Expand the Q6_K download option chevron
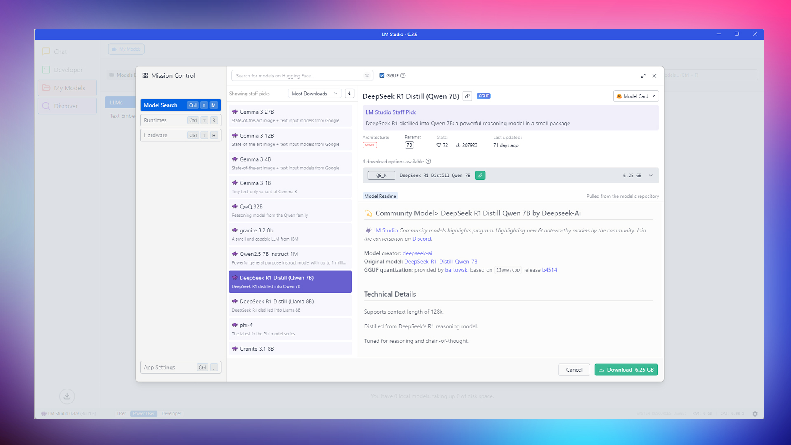The width and height of the screenshot is (791, 445). tap(651, 176)
